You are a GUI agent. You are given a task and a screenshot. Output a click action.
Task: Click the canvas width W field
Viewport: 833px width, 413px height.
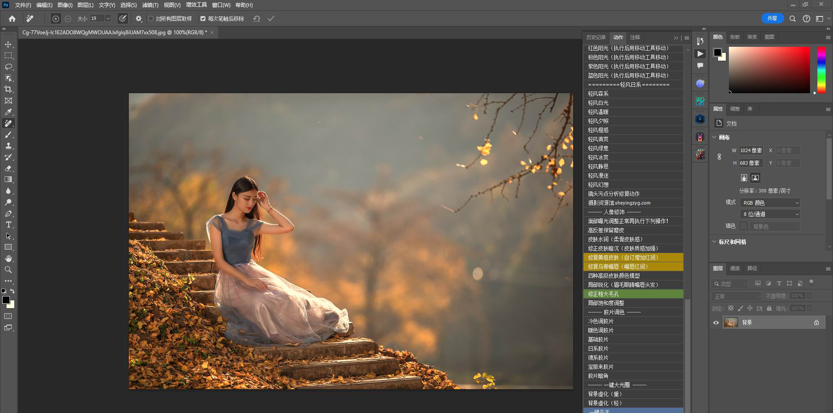751,150
